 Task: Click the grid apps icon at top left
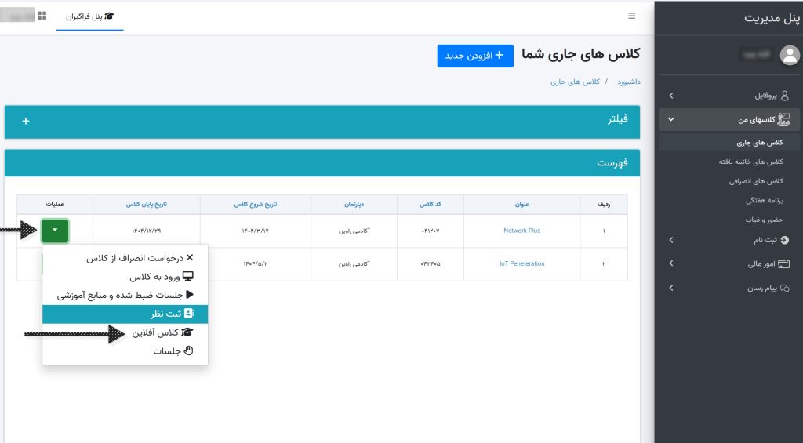pos(42,16)
